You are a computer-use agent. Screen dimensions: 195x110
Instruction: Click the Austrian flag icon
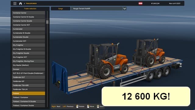[140, 3]
